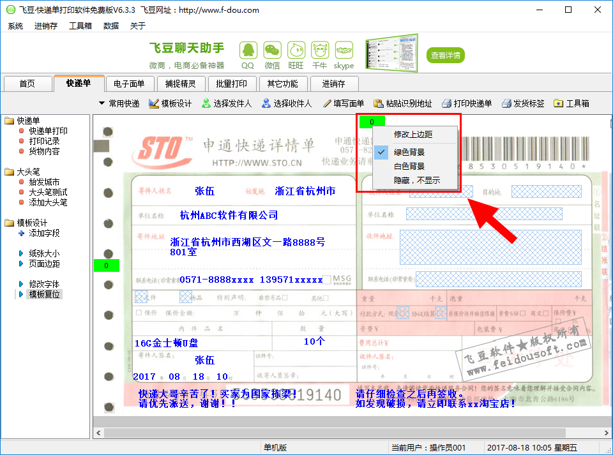Screen dimensions: 613x455
Task: Click the 快递单 folder in tree
Action: click(23, 121)
